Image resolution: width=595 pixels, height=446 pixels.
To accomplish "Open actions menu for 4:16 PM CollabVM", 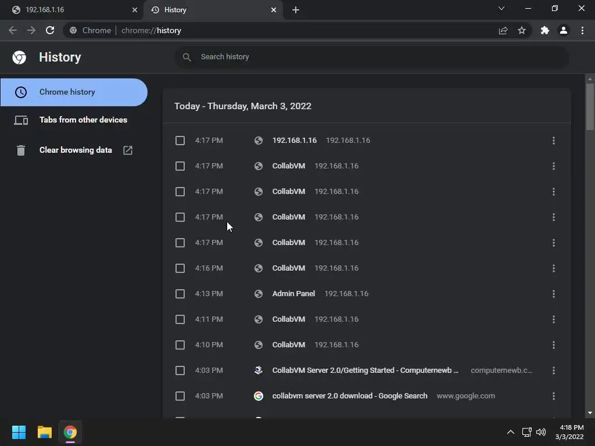I will pos(554,268).
